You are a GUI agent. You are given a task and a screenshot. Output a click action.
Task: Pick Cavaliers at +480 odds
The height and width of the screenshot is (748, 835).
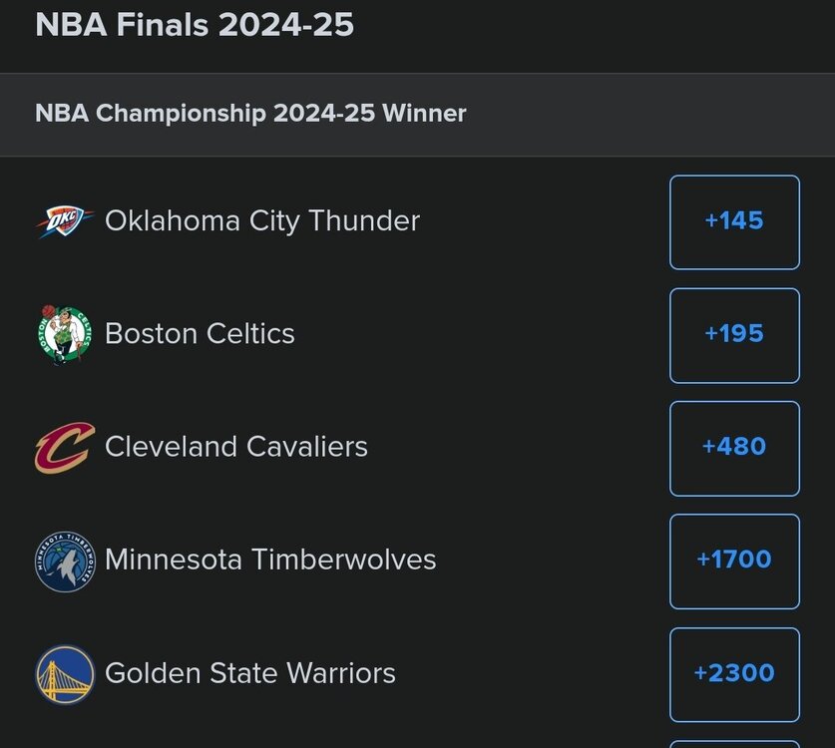pos(734,448)
